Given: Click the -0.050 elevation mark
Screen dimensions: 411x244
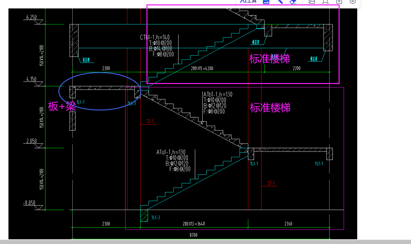Looking at the screenshot, I should pyautogui.click(x=30, y=203).
